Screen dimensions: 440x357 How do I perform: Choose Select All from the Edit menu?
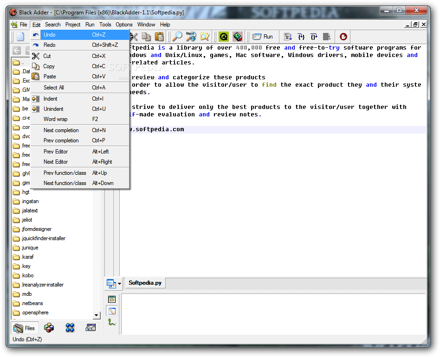pyautogui.click(x=80, y=88)
